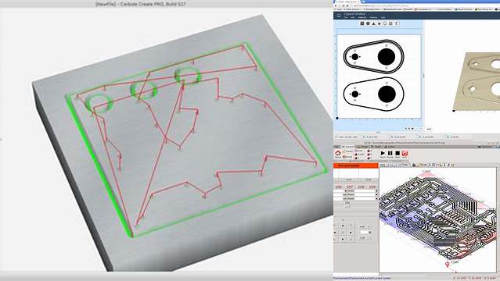Click the red 'Not connected' status bar
This screenshot has height=281, width=500.
point(355,165)
